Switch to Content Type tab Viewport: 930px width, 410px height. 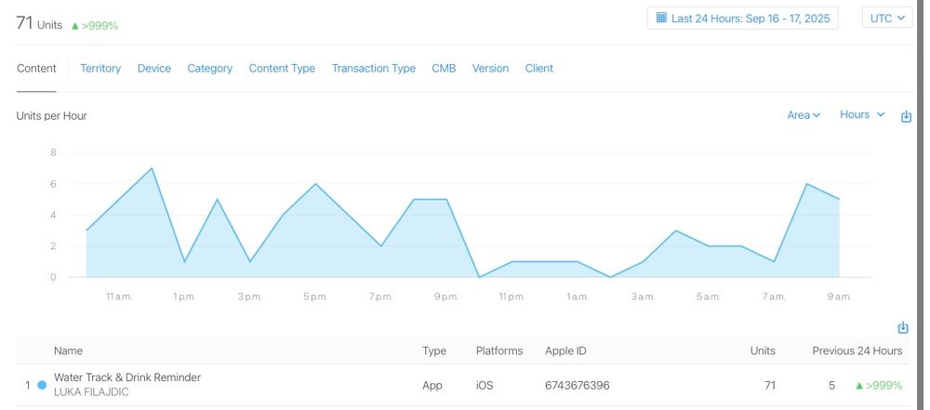(282, 68)
